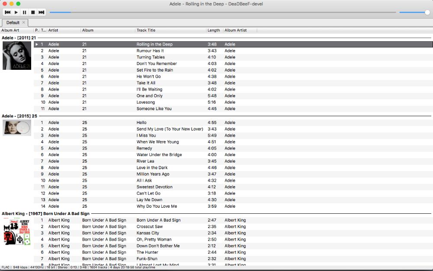Image resolution: width=433 pixels, height=271 pixels.
Task: Sort by Album Artist column header
Action: 240,30
